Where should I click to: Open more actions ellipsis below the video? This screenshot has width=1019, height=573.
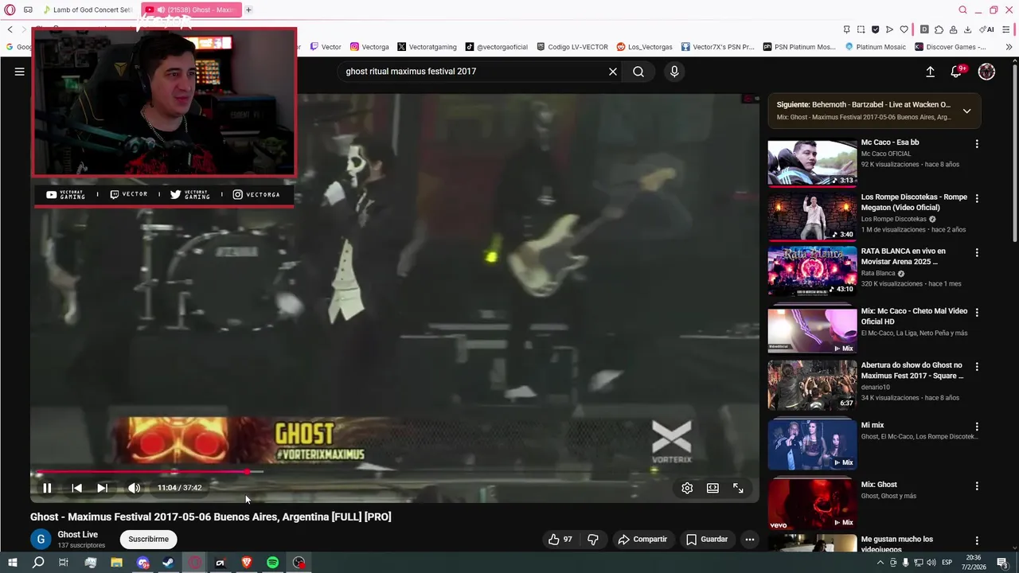click(x=749, y=540)
